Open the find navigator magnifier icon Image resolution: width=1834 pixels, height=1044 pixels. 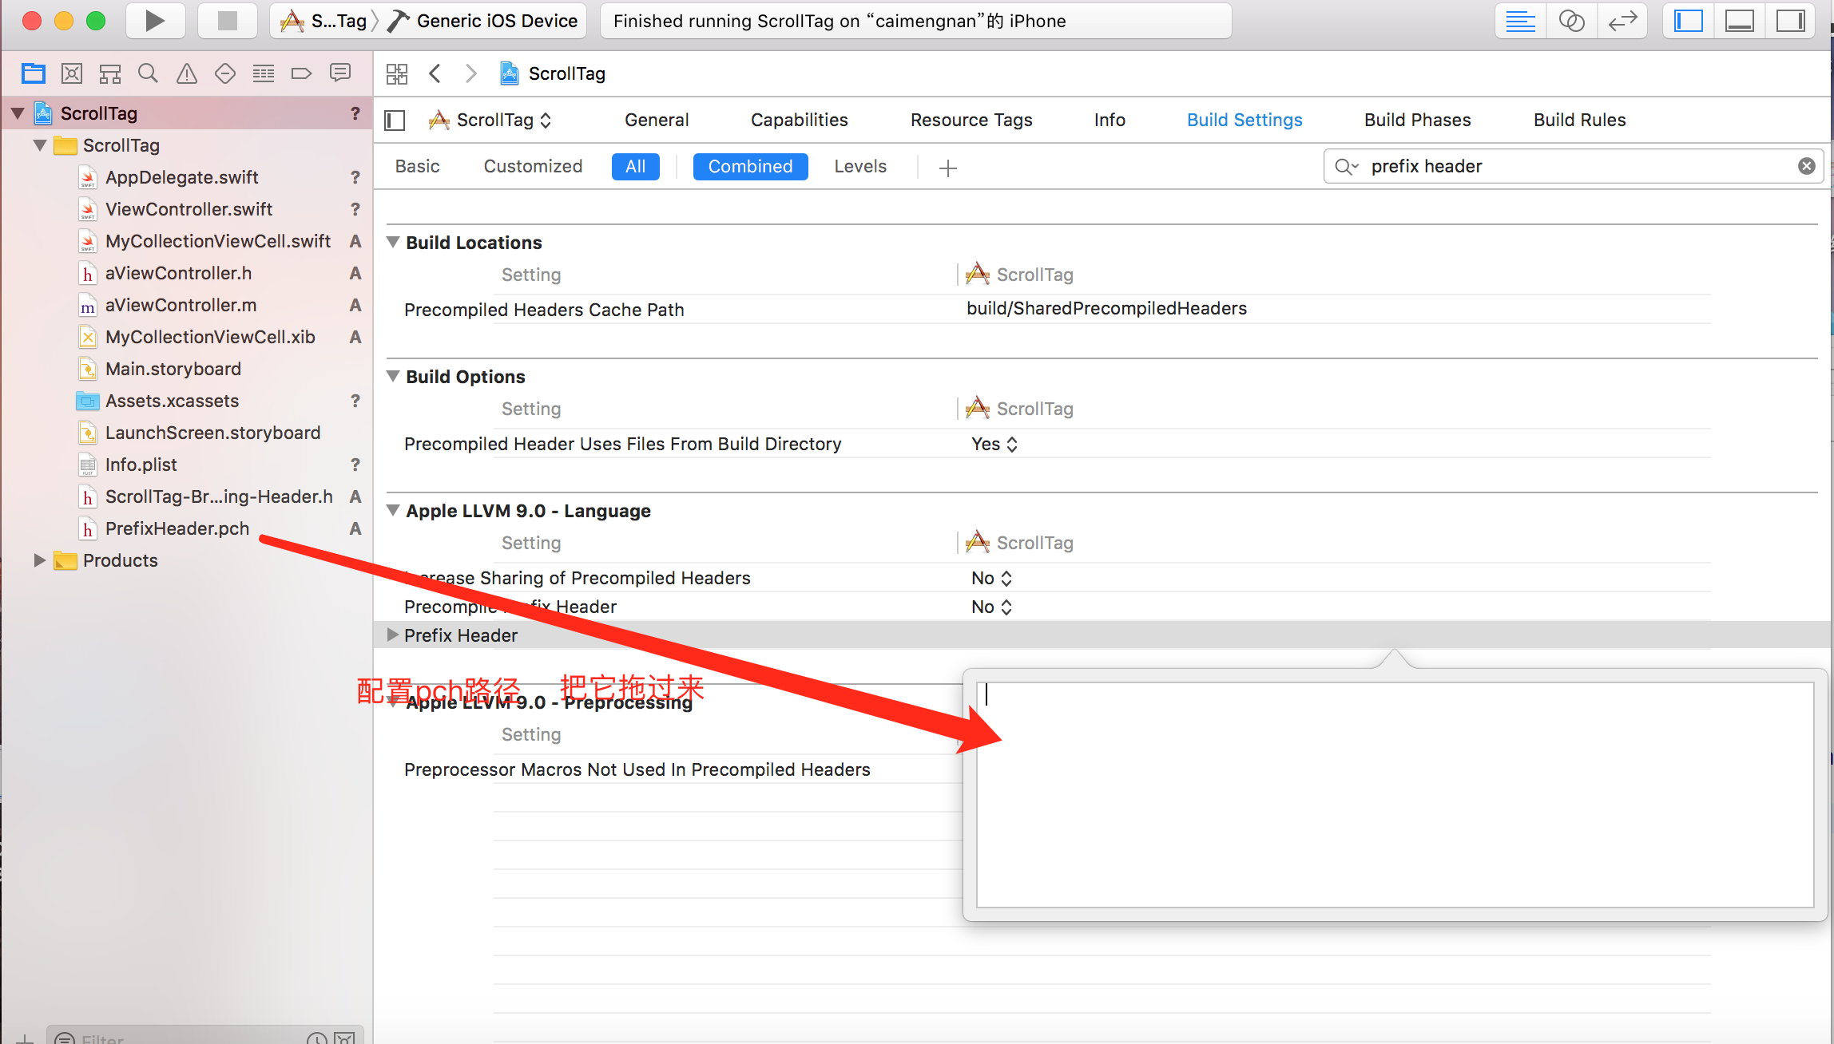point(148,73)
